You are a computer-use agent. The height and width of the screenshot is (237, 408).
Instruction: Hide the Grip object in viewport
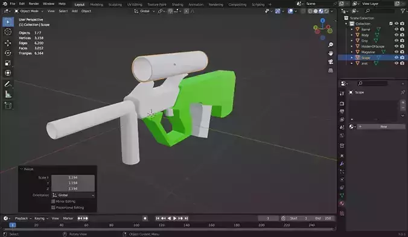point(397,40)
